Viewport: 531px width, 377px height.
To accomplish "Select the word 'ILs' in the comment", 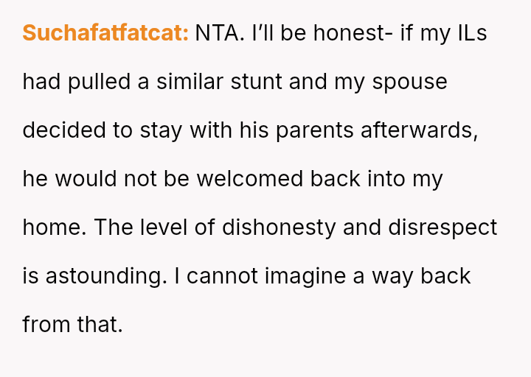I will 470,34.
